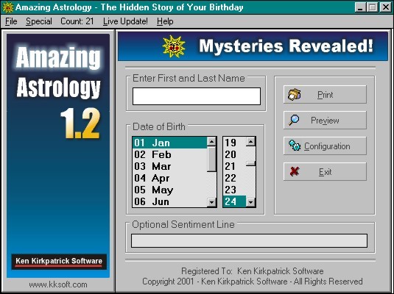Click the day list scrollbar thumb
The height and width of the screenshot is (294, 394).
(250, 164)
